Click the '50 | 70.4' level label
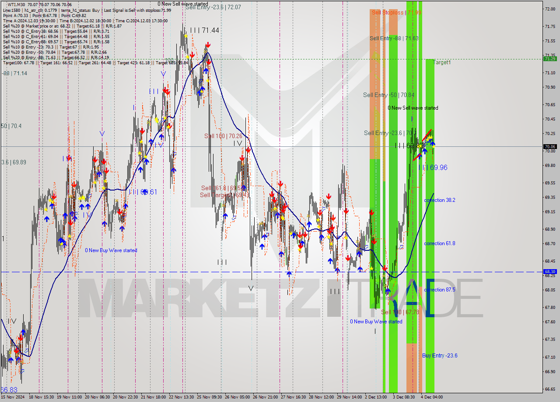Viewport: 560px width, 402px height. pos(11,126)
